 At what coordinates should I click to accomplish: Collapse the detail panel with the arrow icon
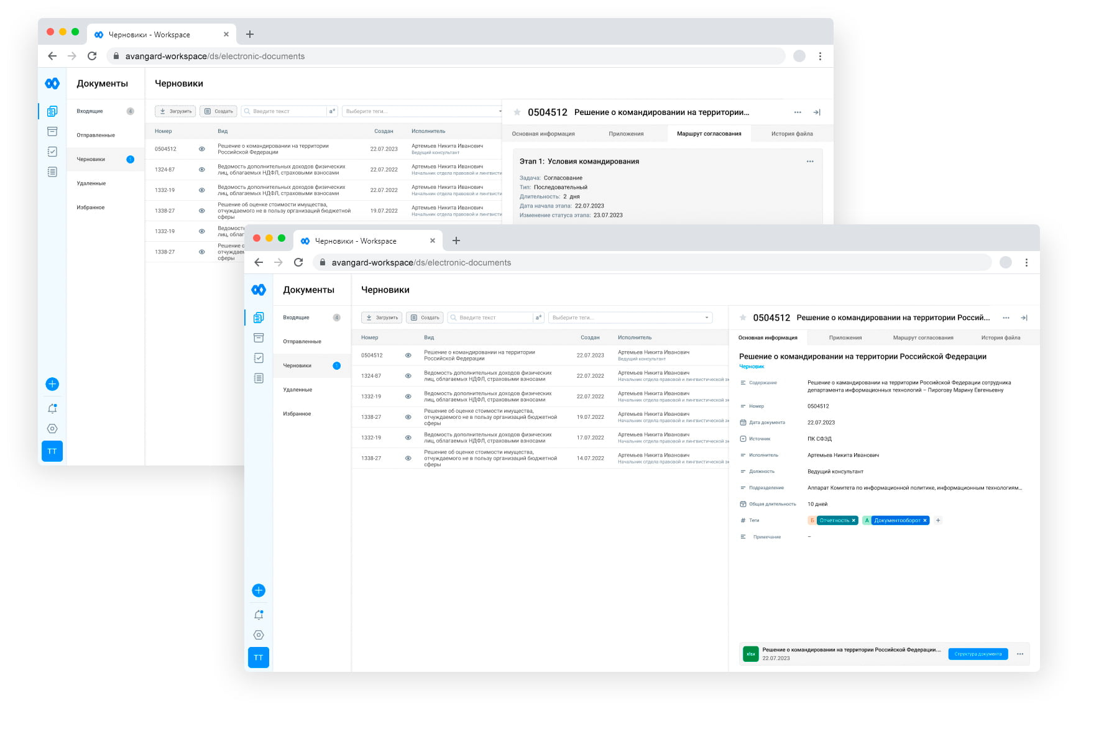(1024, 318)
